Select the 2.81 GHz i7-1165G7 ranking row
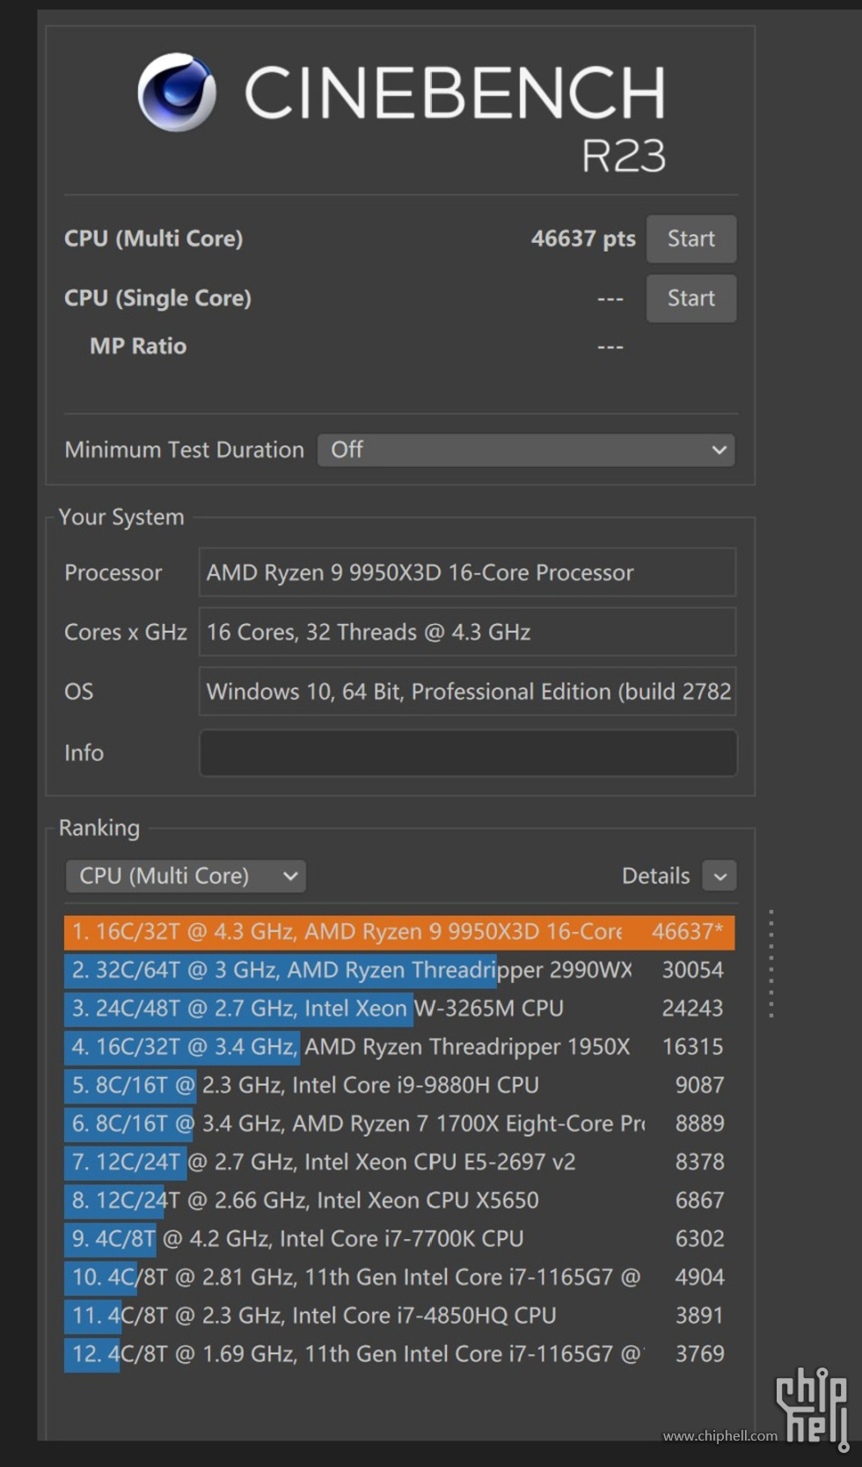Viewport: 862px width, 1467px height. pos(399,1277)
